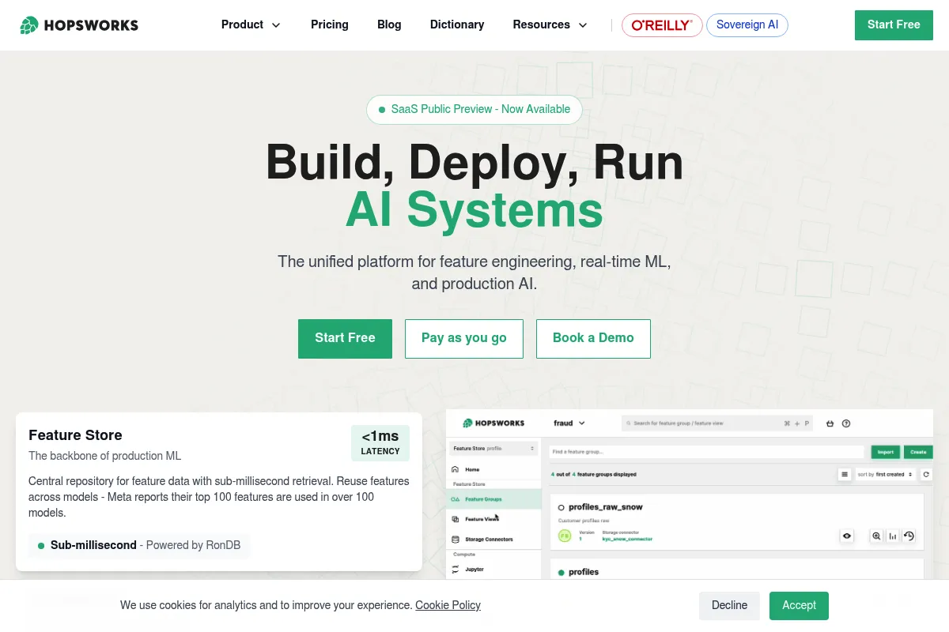
Task: Click the Sub-millisecond RonDB tag
Action: click(140, 545)
